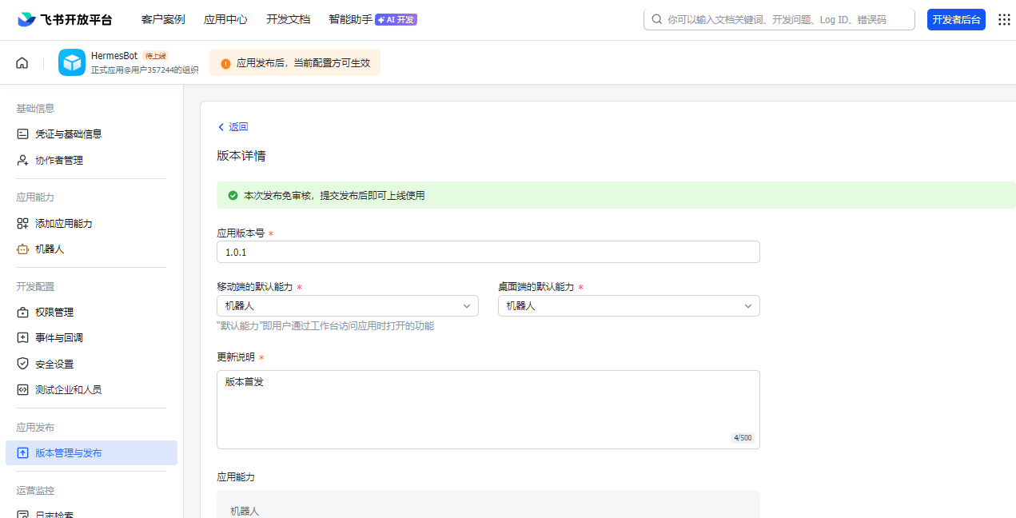
Task: Click the 应用版本号 input field
Action: pos(488,253)
